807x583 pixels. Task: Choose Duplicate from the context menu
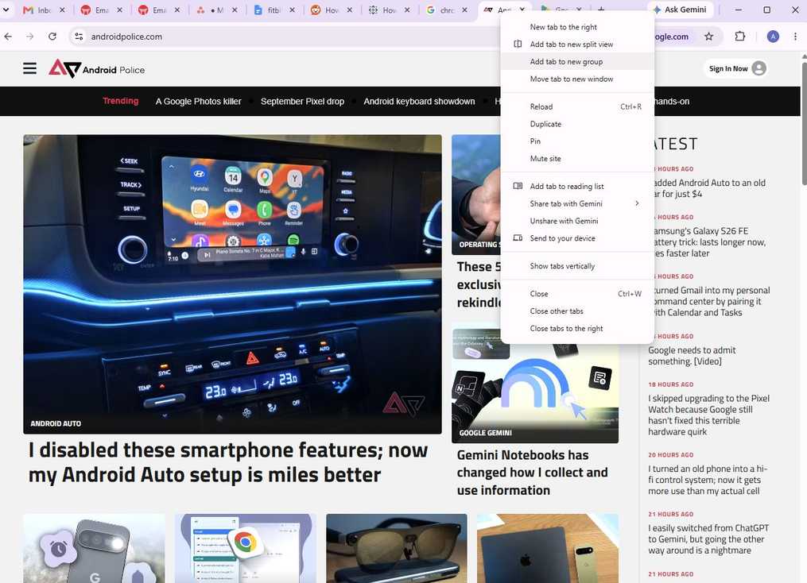click(577, 124)
